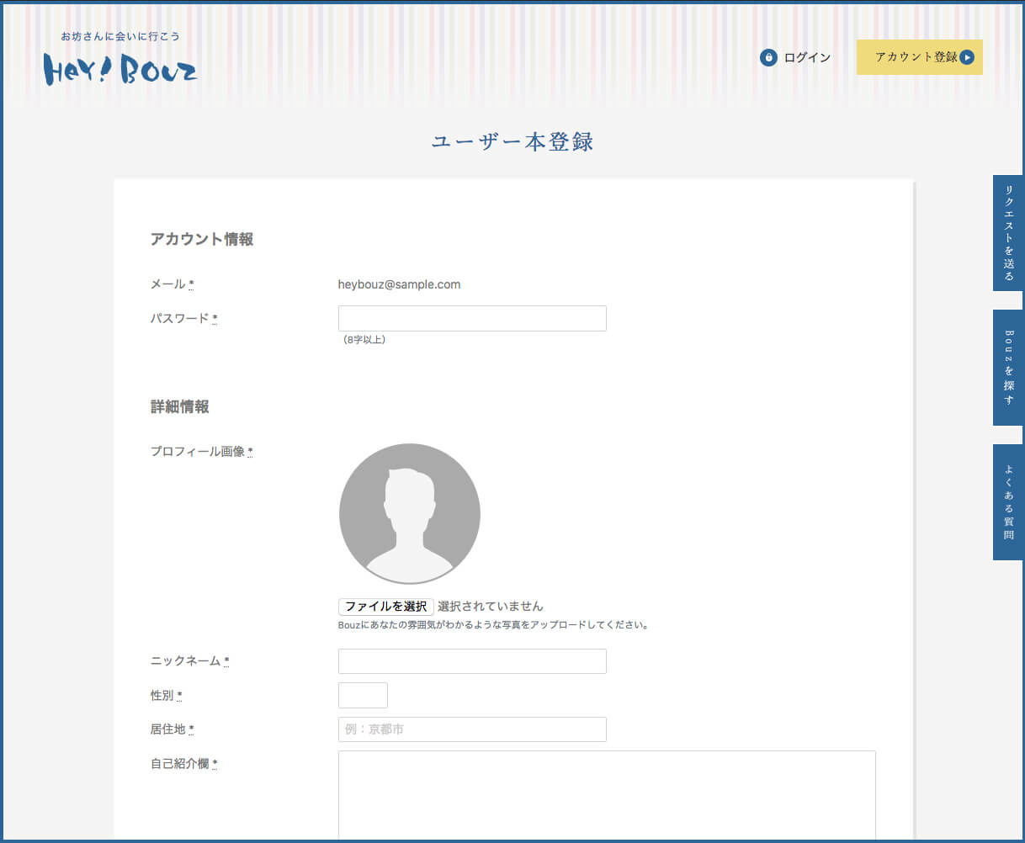Click the ユーザー本登録 page heading
The image size is (1025, 843).
[x=512, y=141]
